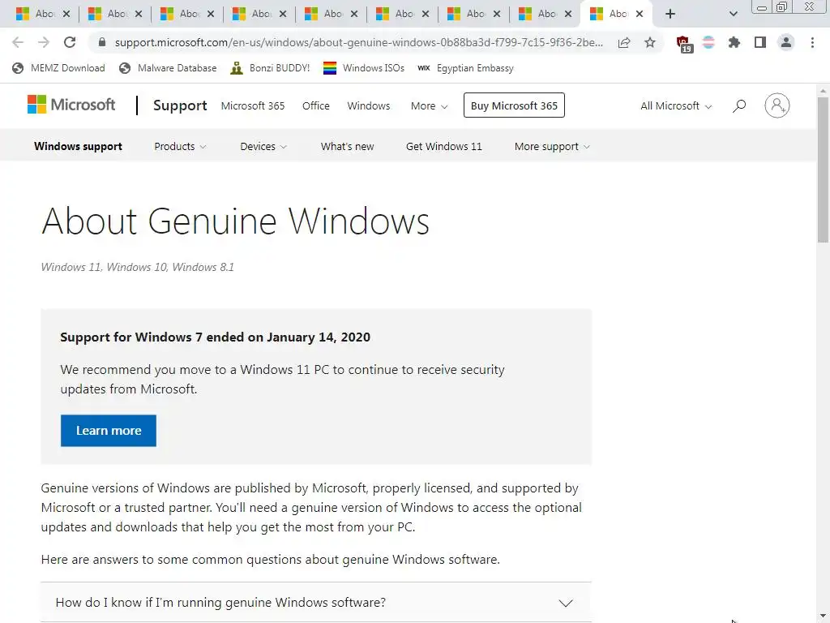Expand 'How do I know' question

316,603
